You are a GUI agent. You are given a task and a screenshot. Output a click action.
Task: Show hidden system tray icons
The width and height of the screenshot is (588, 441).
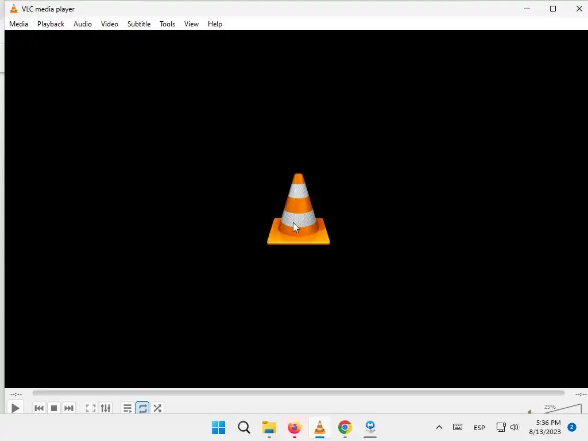coord(439,427)
